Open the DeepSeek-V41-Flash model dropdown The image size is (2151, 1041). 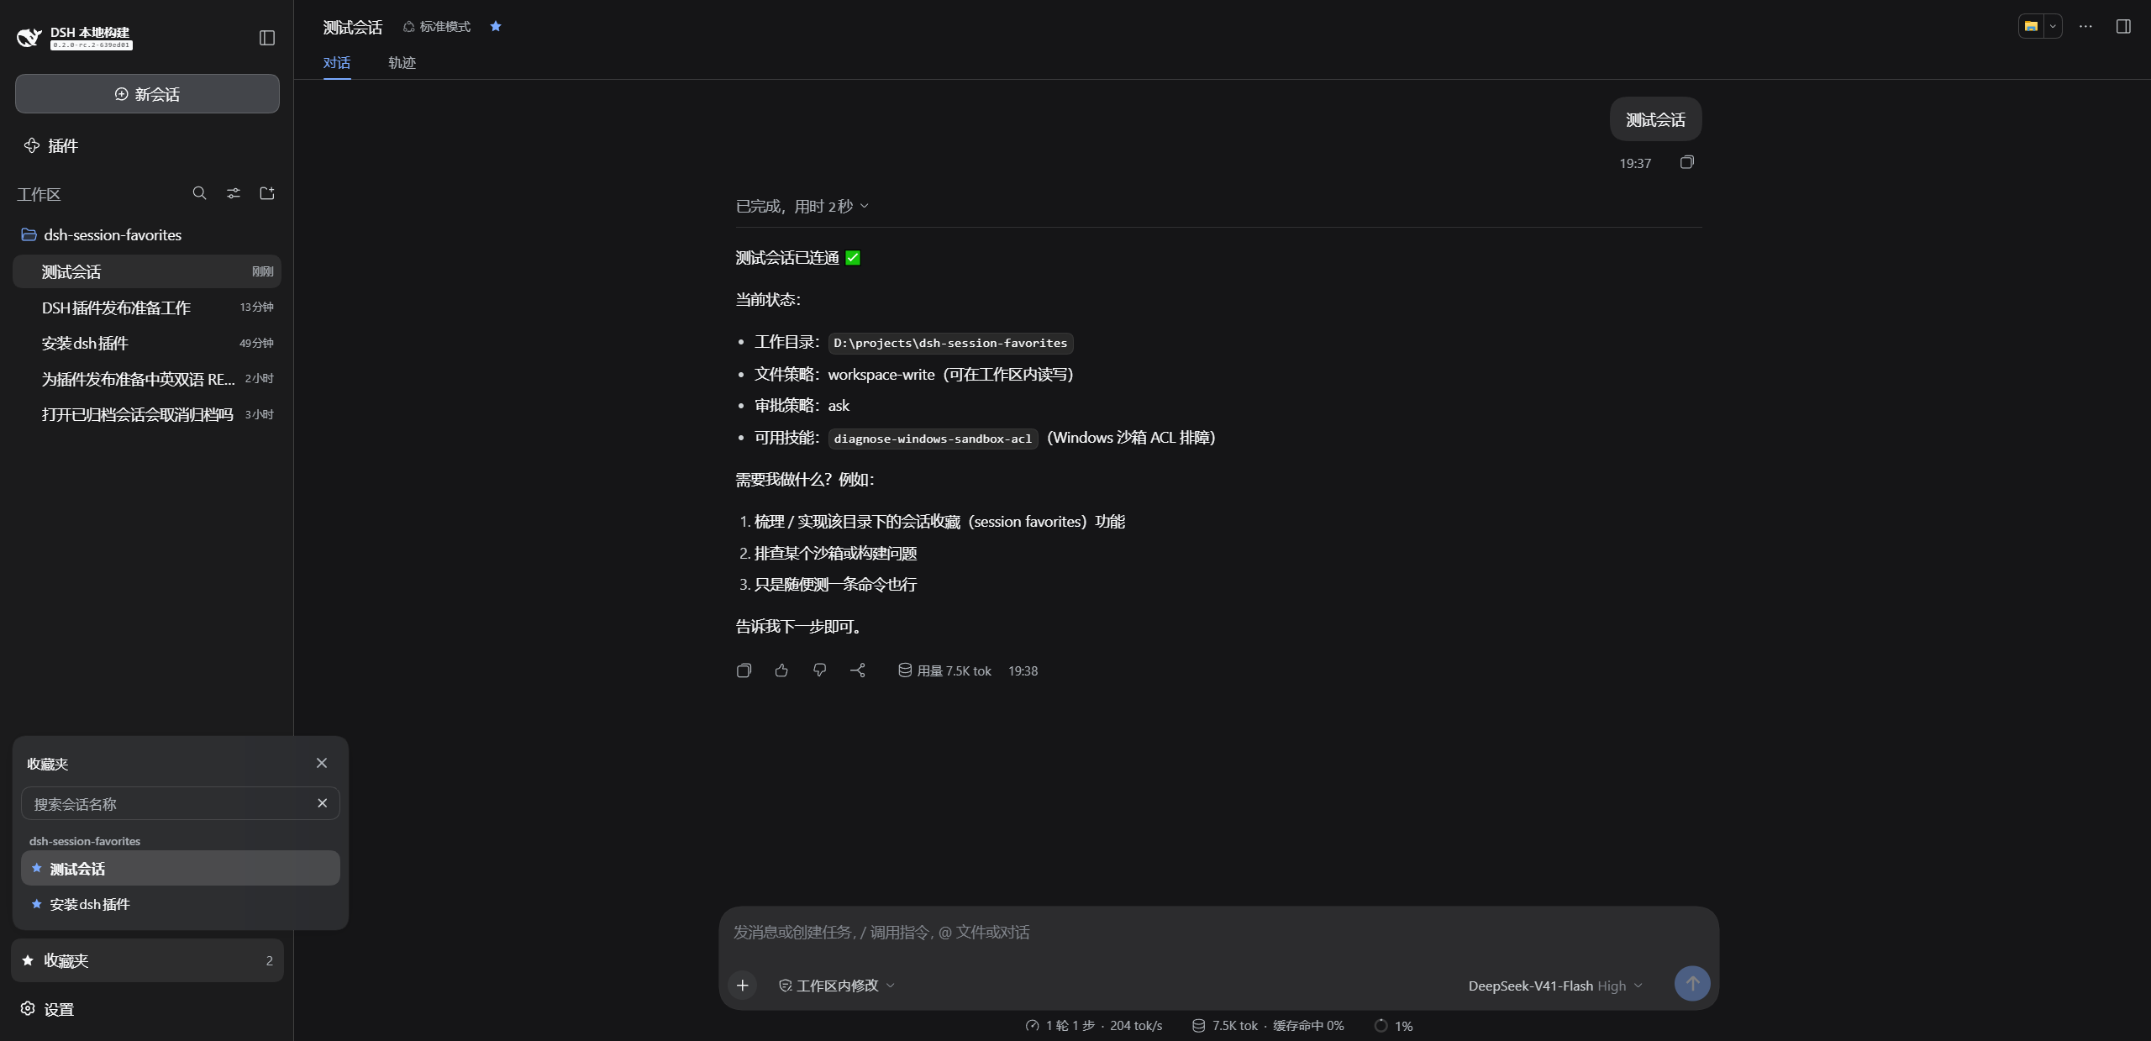(1555, 986)
